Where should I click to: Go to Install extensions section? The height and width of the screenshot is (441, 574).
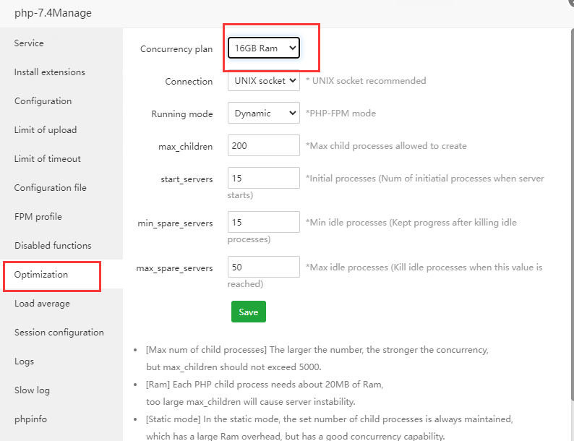(49, 72)
